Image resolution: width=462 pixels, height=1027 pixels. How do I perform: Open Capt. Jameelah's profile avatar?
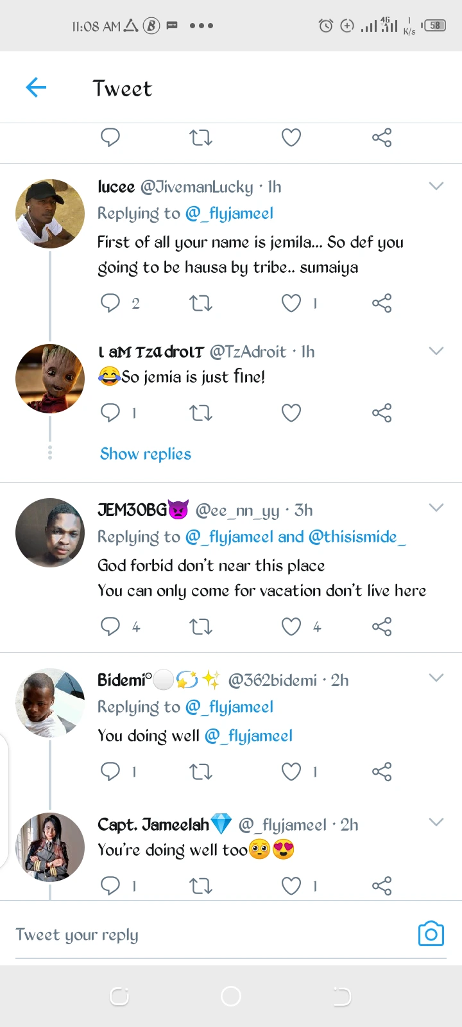click(50, 847)
